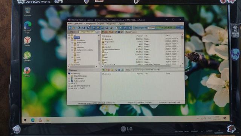Image resolution: width=241 pixels, height=136 pixels.
Task: Open the Справка menu
Action: click(x=121, y=24)
